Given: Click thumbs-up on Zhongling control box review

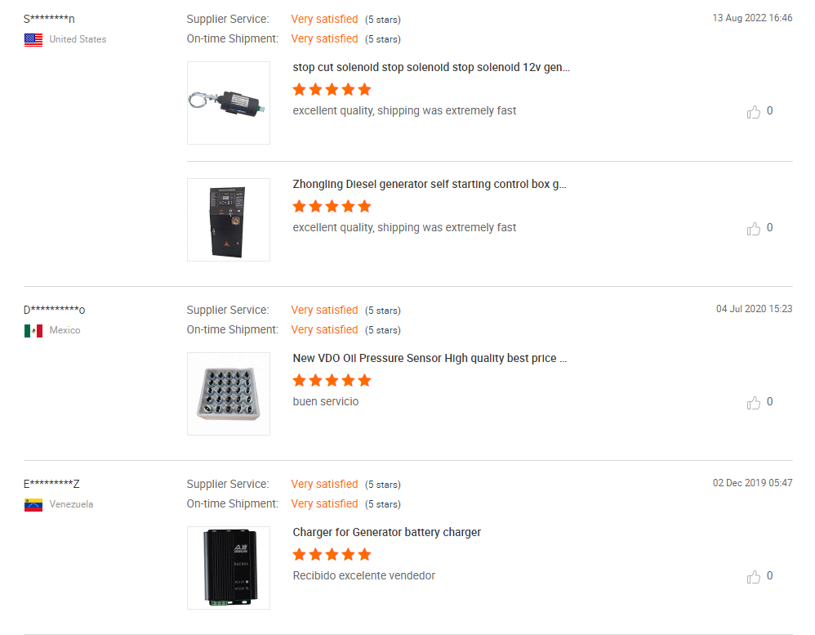Looking at the screenshot, I should point(754,229).
